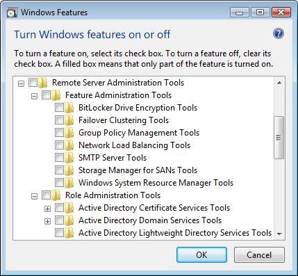The width and height of the screenshot is (298, 276).
Task: Click the Storage Manager for SANs folder icon
Action: coord(69,170)
